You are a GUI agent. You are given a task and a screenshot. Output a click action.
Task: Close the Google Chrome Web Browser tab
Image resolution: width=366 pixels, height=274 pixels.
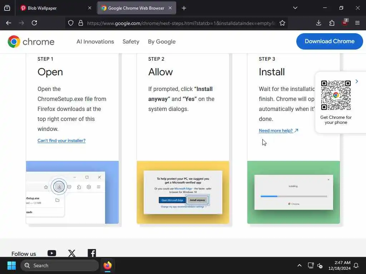point(170,8)
